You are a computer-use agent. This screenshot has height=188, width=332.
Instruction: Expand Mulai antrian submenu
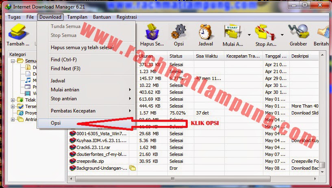click(x=130, y=90)
